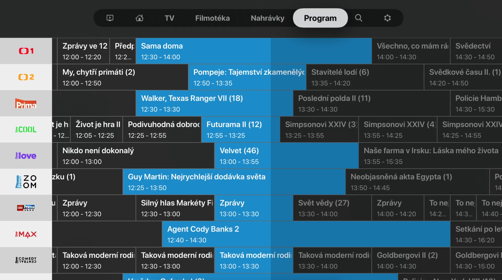Select the ČT2 channel logo
This screenshot has height=280, width=502.
26,77
